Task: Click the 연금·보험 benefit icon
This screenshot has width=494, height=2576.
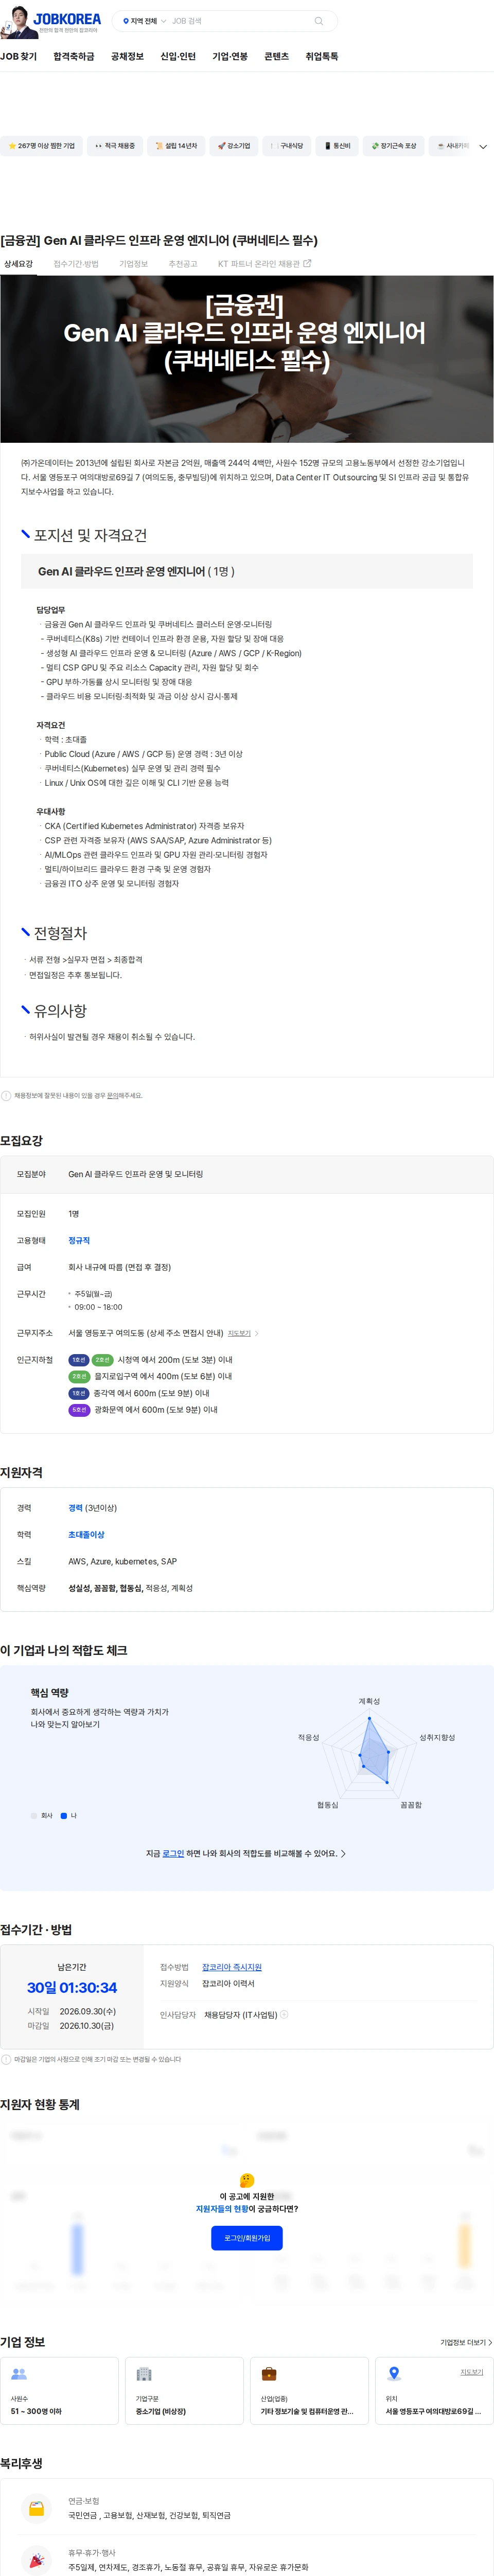Action: (36, 2508)
